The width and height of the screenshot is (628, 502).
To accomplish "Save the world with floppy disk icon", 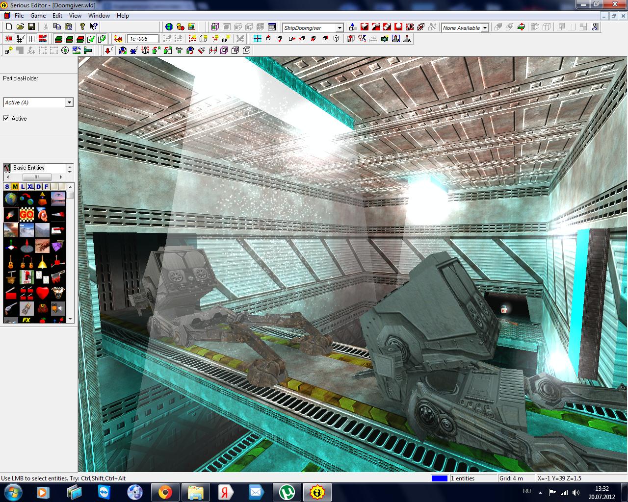I will click(x=31, y=26).
